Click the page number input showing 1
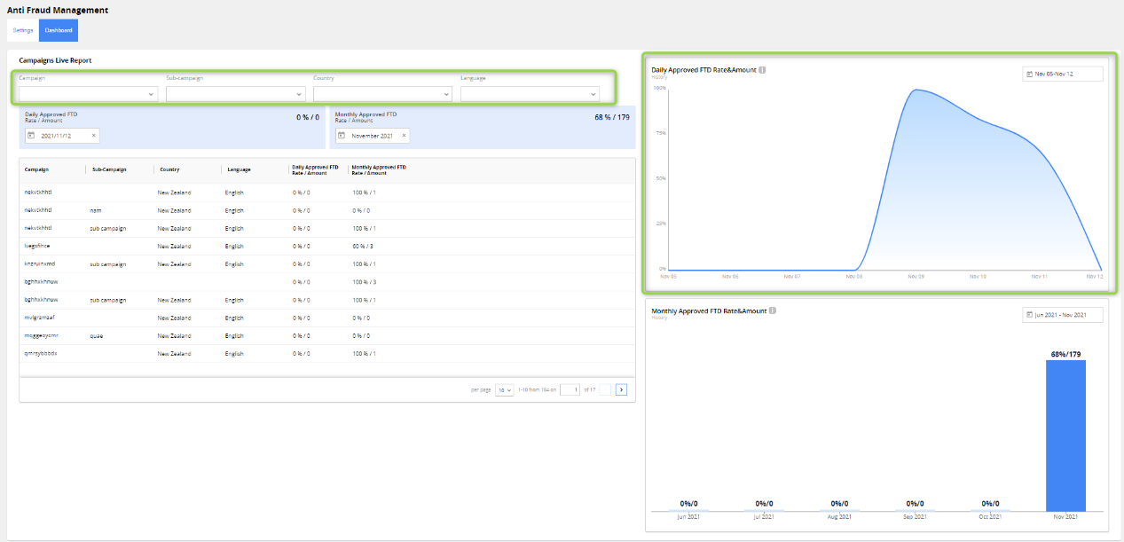 [x=570, y=389]
